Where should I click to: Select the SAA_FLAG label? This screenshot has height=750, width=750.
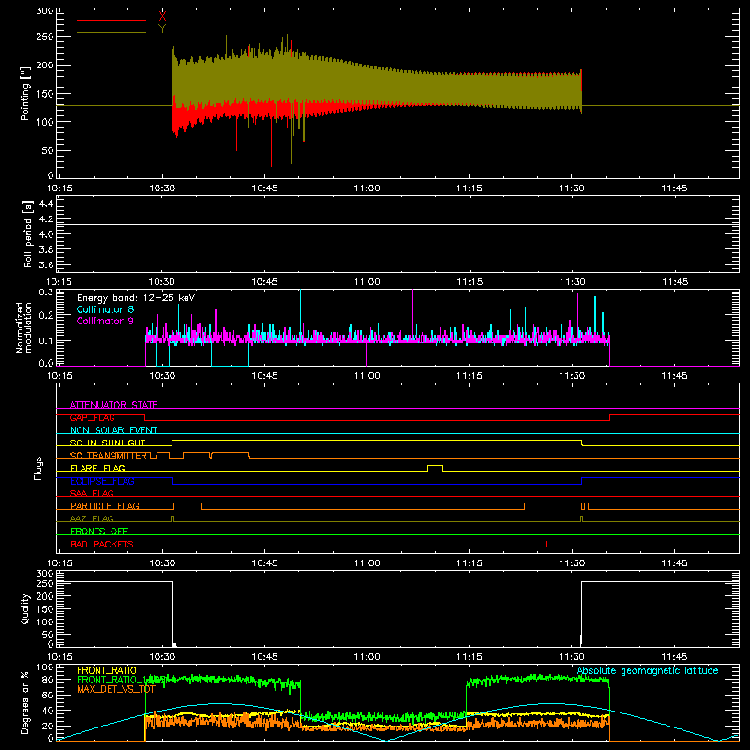coord(92,493)
